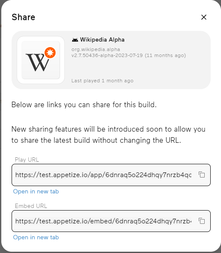Close the Share dialog
The height and width of the screenshot is (253, 221).
(204, 17)
